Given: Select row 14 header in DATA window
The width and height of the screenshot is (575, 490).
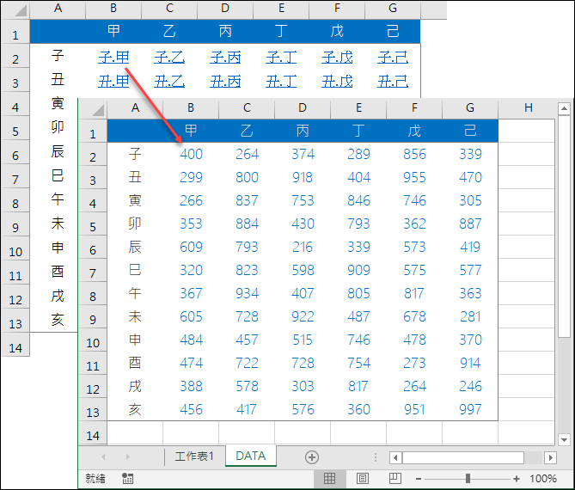Looking at the screenshot, I should pos(93,435).
